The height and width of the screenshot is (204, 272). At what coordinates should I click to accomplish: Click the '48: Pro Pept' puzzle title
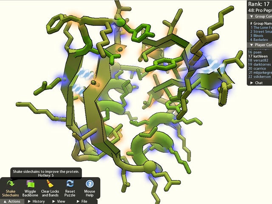(x=260, y=10)
